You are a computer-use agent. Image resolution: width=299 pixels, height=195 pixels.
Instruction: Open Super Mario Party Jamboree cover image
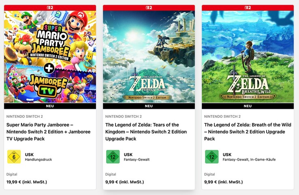[50, 57]
